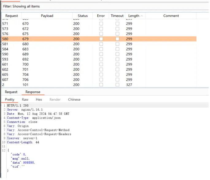
Task: Select request row 573 with payload 672
Action: point(99,29)
